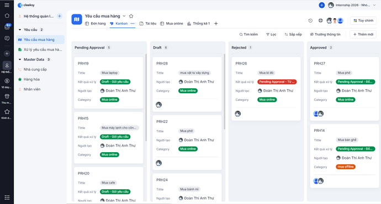The width and height of the screenshot is (381, 204).
Task: Switch to the Tài liệu tab
Action: point(148,24)
